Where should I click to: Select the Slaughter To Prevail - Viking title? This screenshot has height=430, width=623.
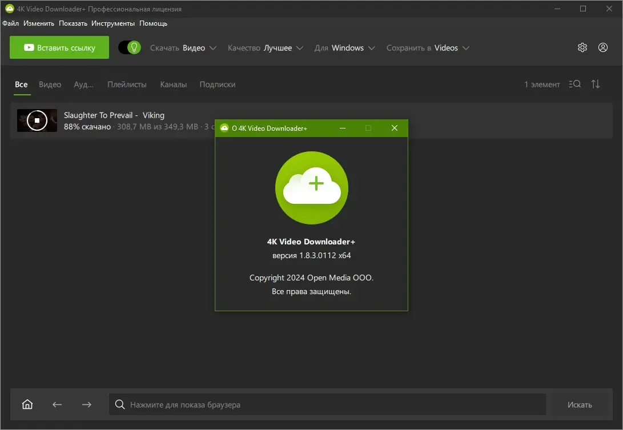[114, 115]
